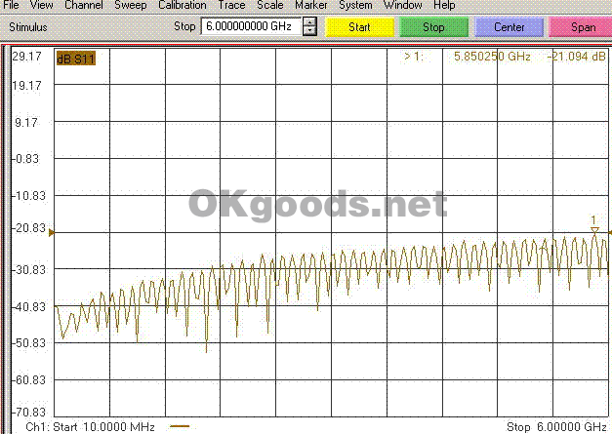Click the -40.83 axis scale value
Screen dimensions: 612x434
tap(29, 307)
